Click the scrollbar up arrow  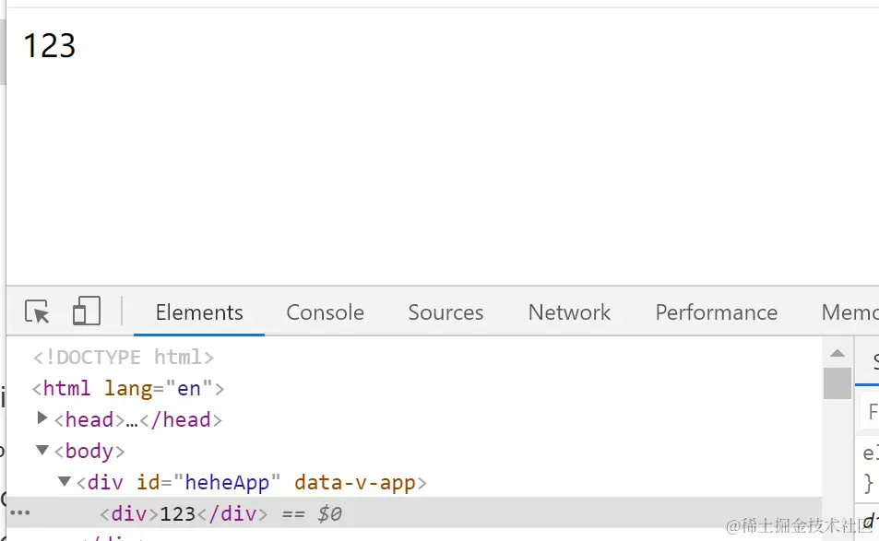(837, 353)
